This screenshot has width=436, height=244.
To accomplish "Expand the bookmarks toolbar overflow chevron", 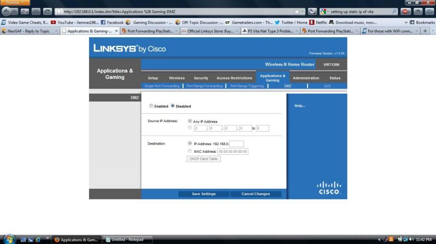I will pos(406,22).
